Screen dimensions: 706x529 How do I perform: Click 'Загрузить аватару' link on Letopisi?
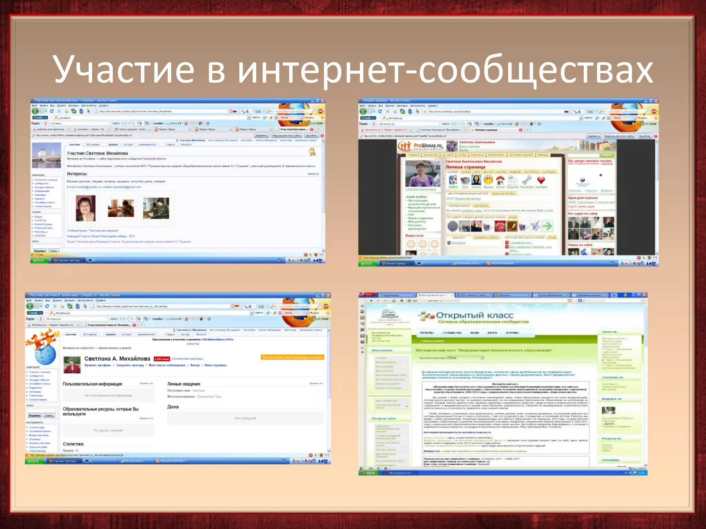coord(130,365)
